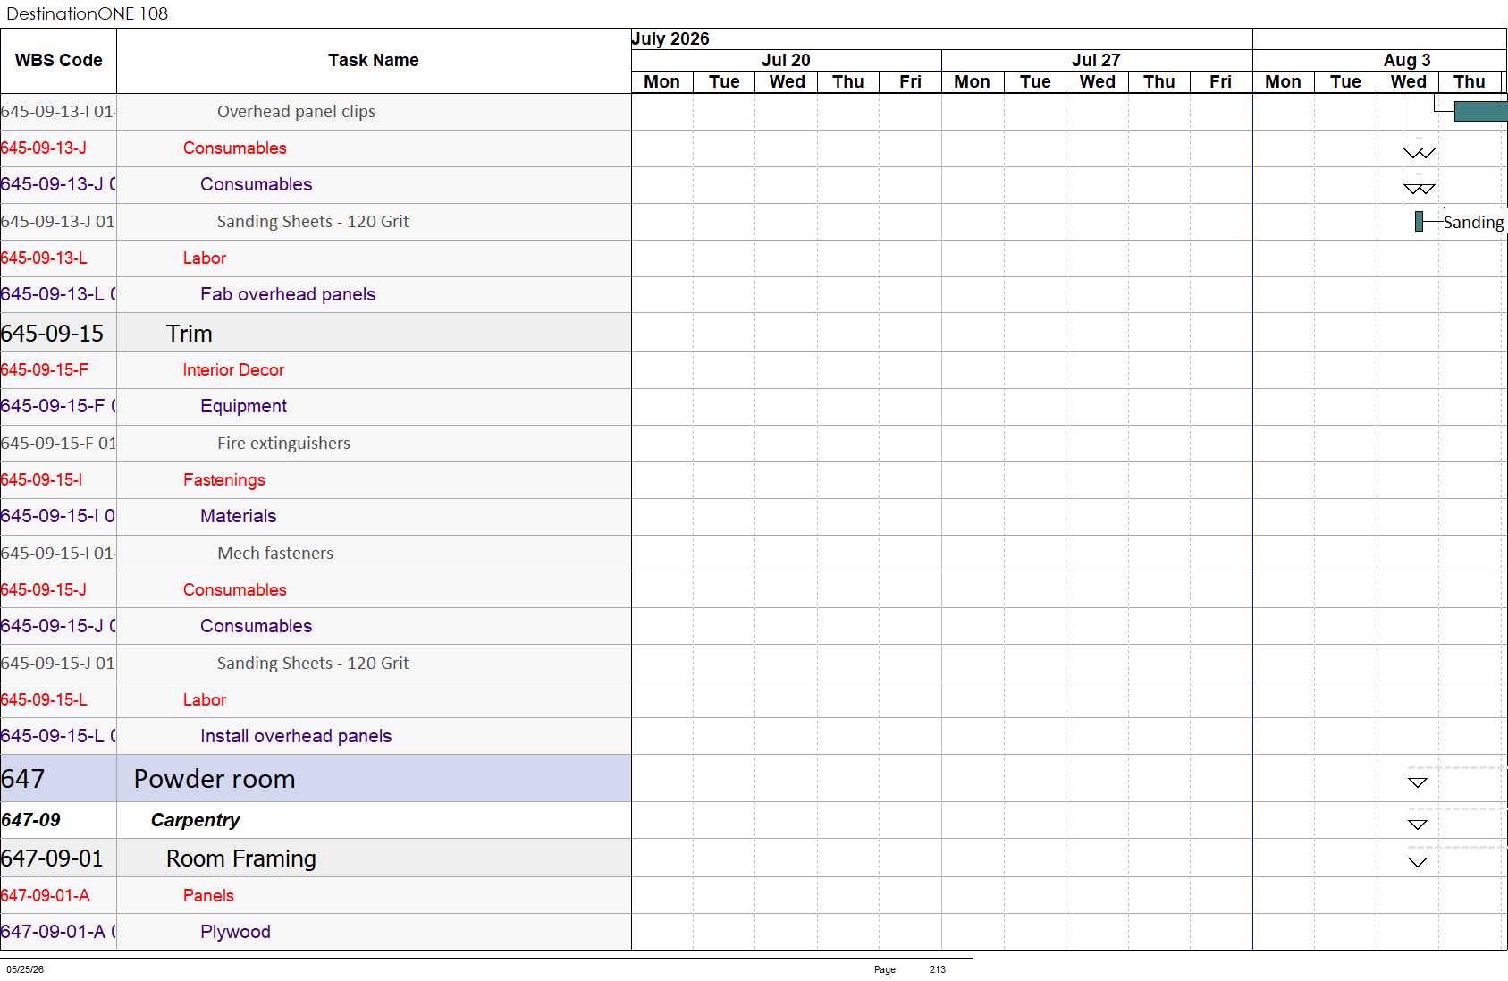The image size is (1508, 981).
Task: Click the 05/25/26 date in footer
Action: (25, 969)
